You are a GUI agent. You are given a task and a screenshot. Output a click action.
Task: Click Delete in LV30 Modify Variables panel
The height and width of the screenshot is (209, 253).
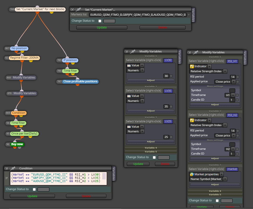(165, 164)
